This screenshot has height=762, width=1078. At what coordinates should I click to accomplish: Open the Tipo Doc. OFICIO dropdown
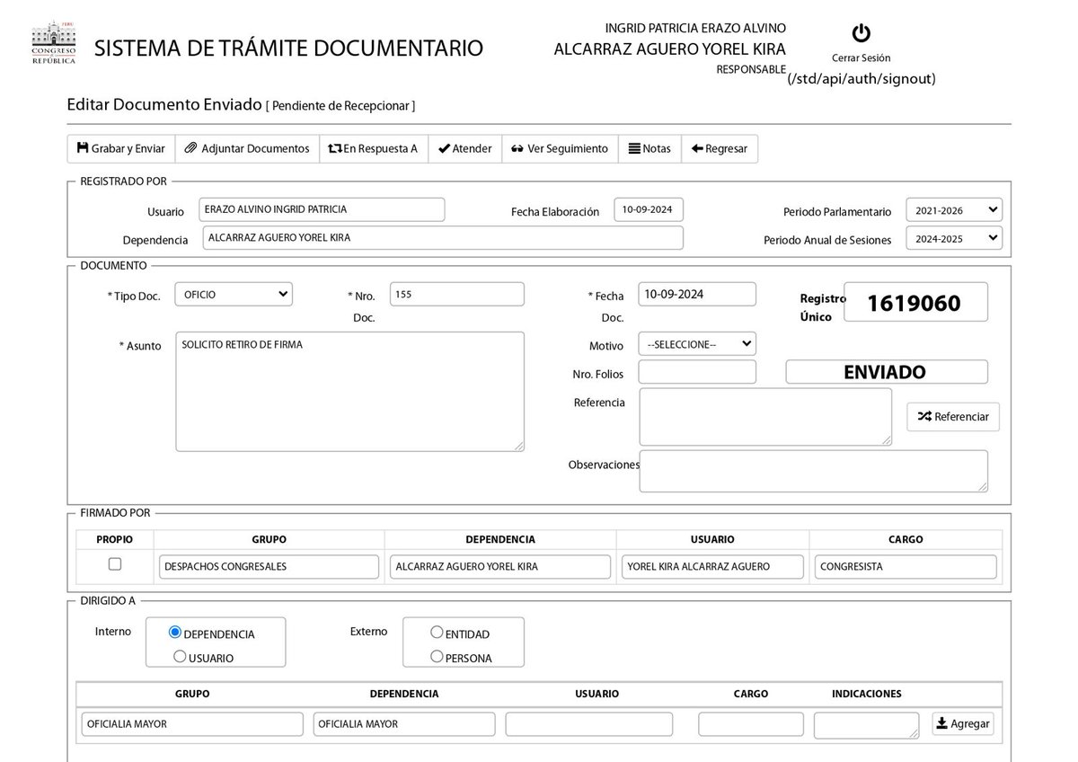(234, 294)
